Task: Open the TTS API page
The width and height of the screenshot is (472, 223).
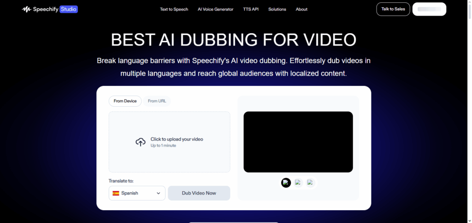Action: (251, 9)
